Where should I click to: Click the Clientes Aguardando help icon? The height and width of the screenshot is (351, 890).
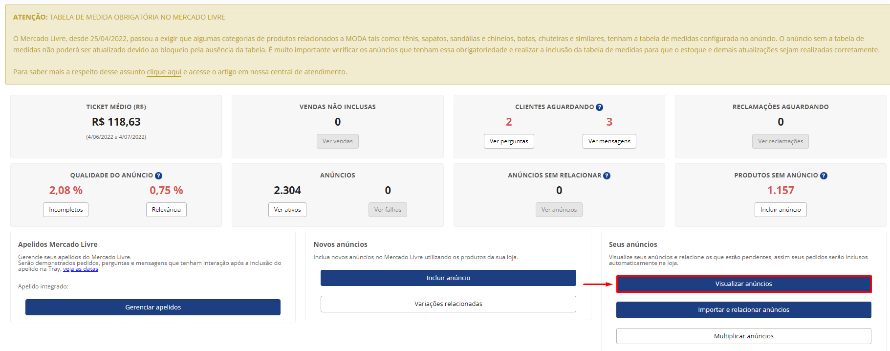pos(599,107)
